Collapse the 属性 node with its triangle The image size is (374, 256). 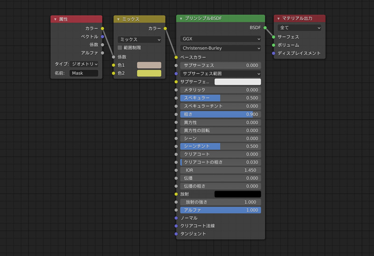[55, 19]
